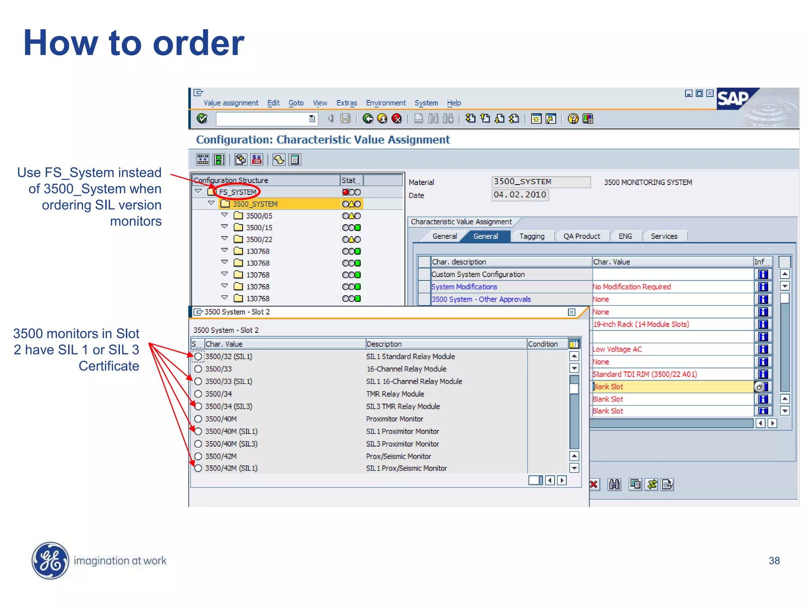This screenshot has width=810, height=607.
Task: Select the 3500/34 radio button
Action: tap(198, 394)
